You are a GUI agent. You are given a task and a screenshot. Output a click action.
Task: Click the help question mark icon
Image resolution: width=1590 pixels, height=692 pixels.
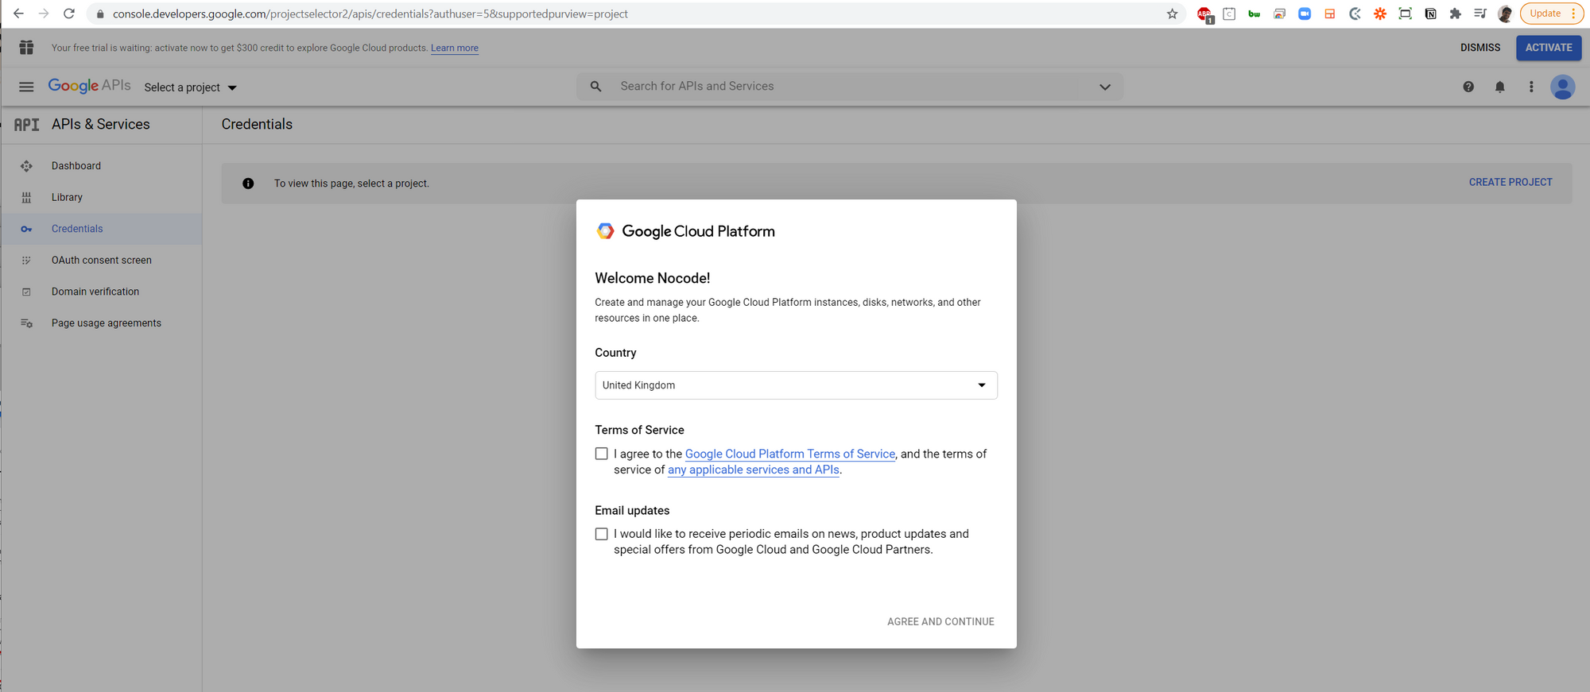pos(1468,87)
